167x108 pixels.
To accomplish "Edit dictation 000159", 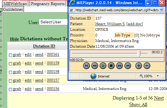I will click(x=28, y=63).
